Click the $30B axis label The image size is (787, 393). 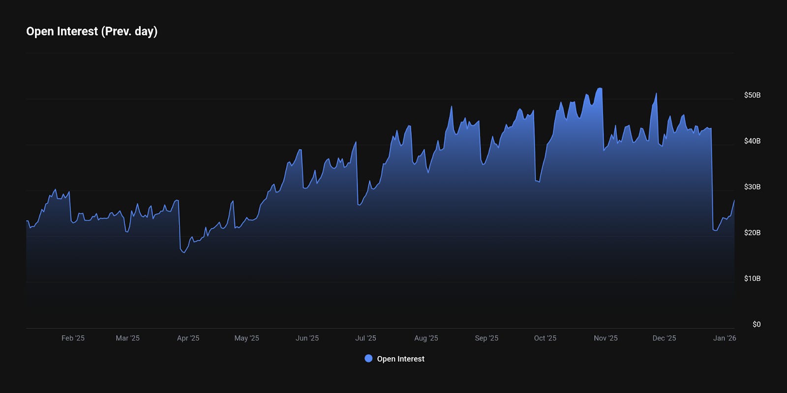[752, 187]
